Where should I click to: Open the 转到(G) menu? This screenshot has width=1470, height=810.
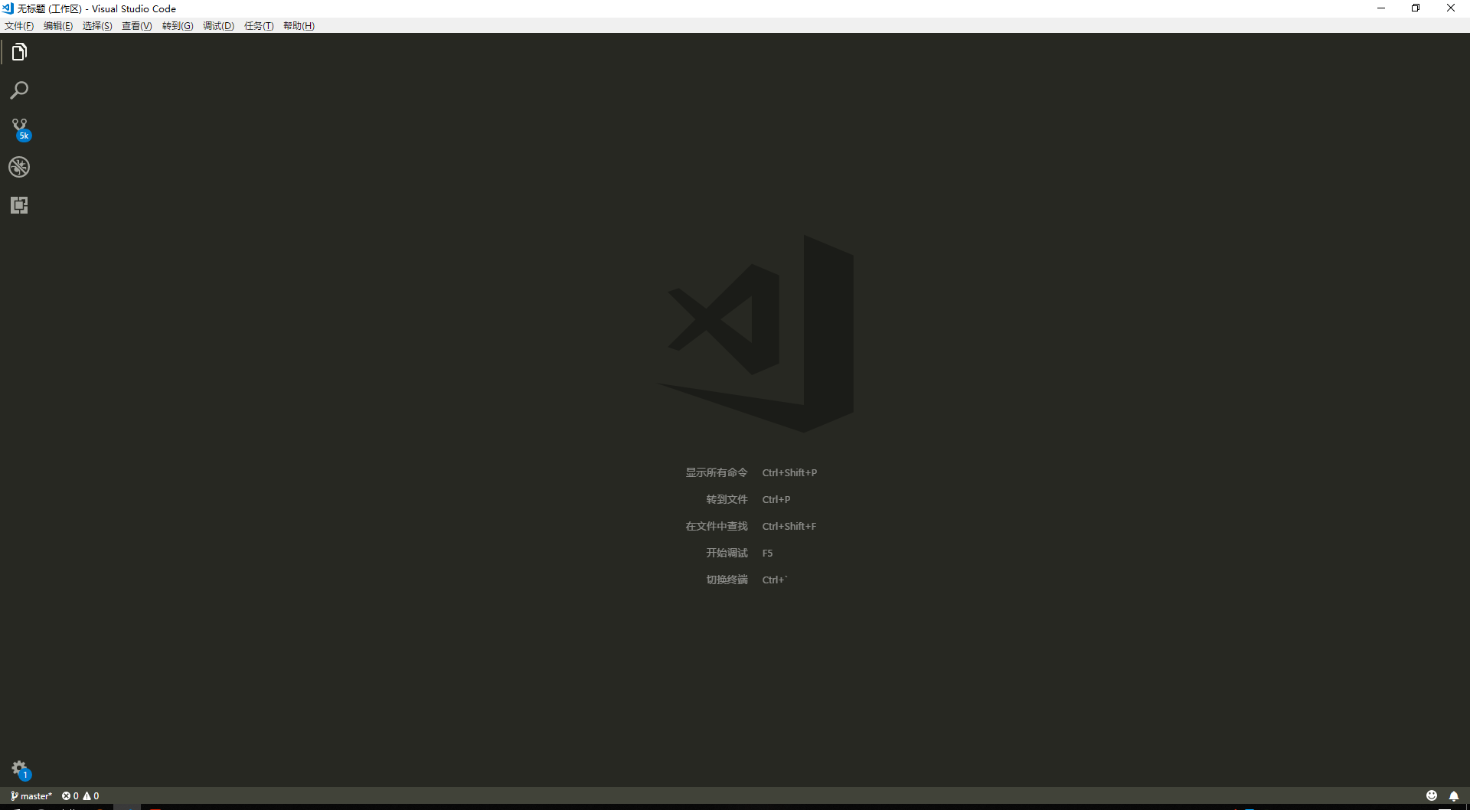coord(178,26)
